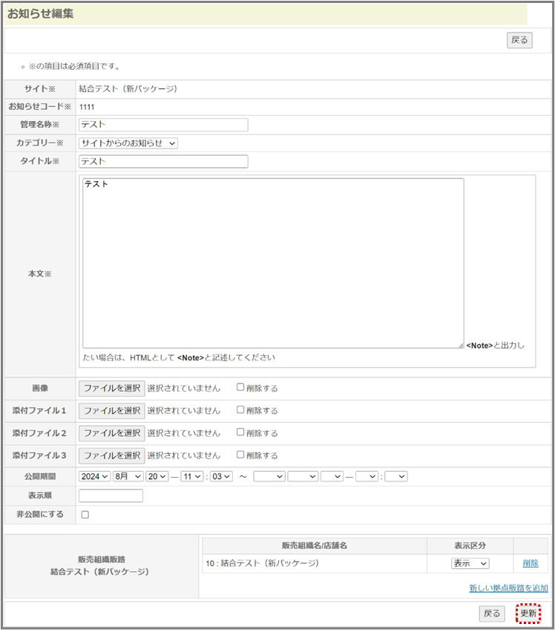Enable the 非公開にする checkbox
This screenshot has height=630, width=555.
(x=85, y=514)
